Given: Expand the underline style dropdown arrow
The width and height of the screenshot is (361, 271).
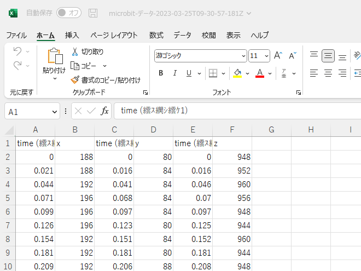Looking at the screenshot, I should (200, 73).
